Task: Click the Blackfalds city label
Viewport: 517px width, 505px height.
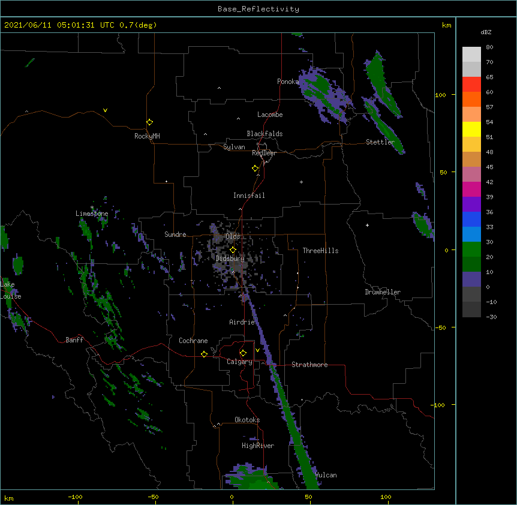Action: (x=264, y=134)
